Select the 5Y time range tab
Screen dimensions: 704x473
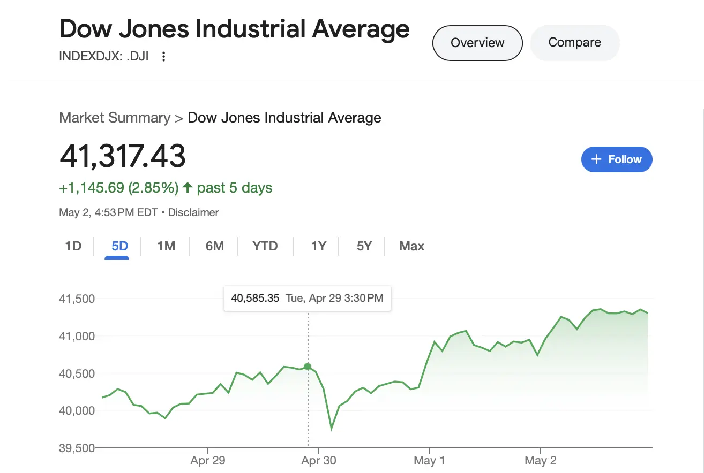pyautogui.click(x=364, y=246)
